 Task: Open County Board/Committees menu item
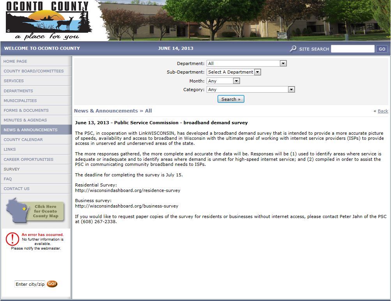coord(36,71)
